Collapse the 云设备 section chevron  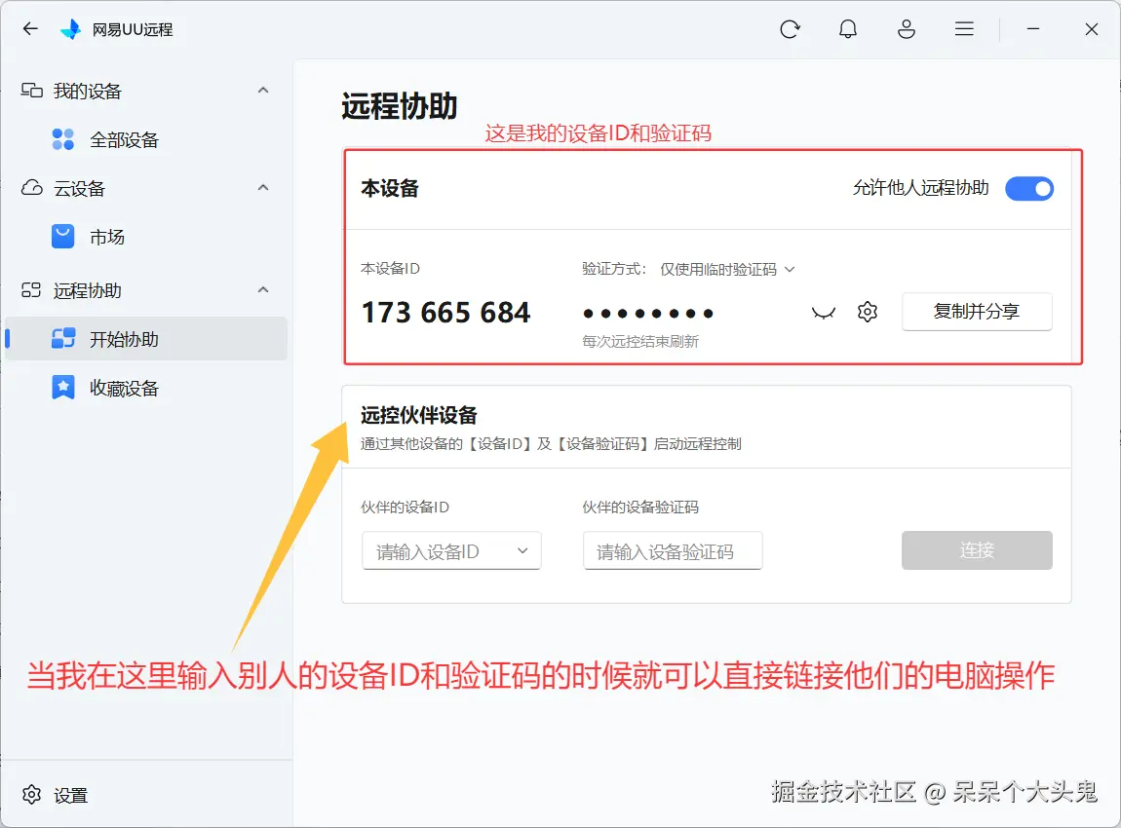[263, 187]
